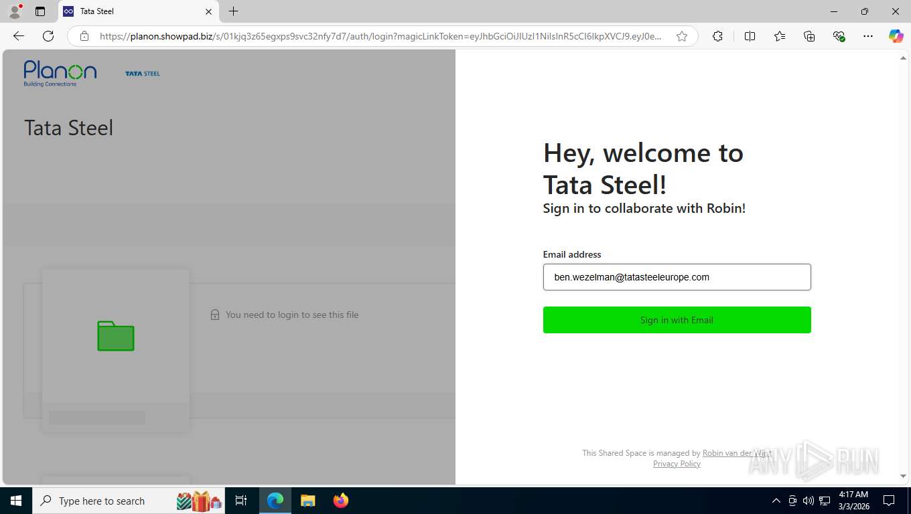Select the Tata Steel browser tab
This screenshot has height=514, width=911.
coord(137,11)
